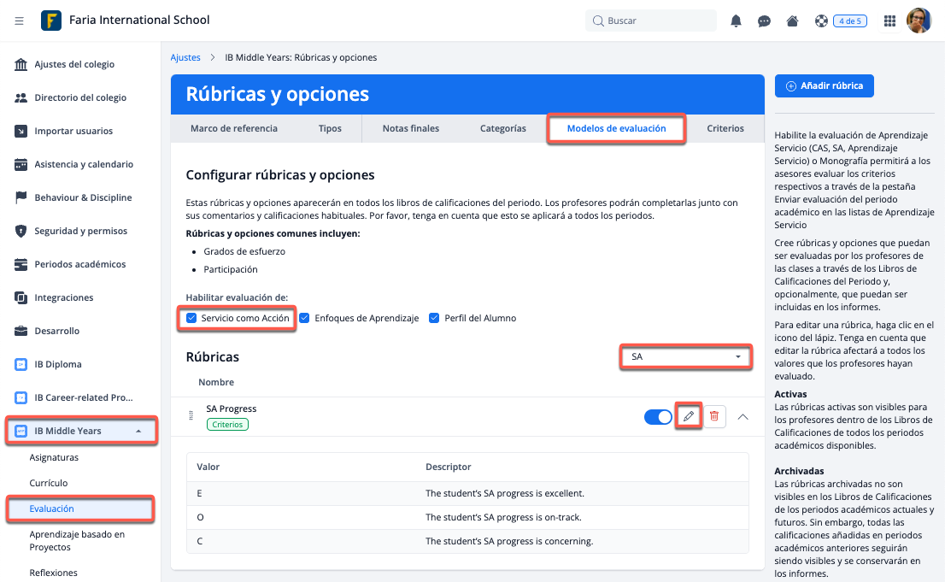
Task: Open the apps grid launcher icon
Action: point(889,21)
